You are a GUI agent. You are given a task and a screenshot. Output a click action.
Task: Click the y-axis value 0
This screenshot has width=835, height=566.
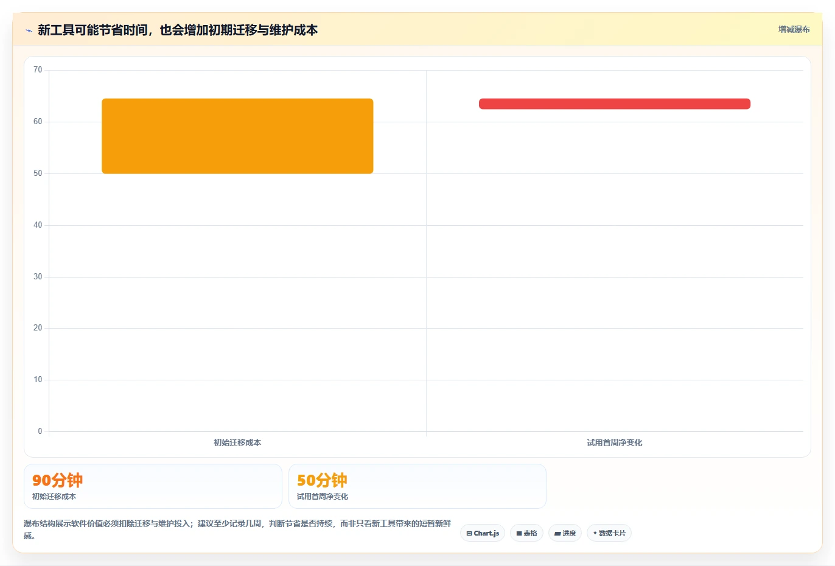point(40,431)
